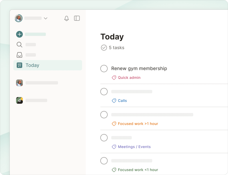The height and width of the screenshot is (175, 228).
Task: Check off the Focused work <1 hour task
Action: pos(104,161)
